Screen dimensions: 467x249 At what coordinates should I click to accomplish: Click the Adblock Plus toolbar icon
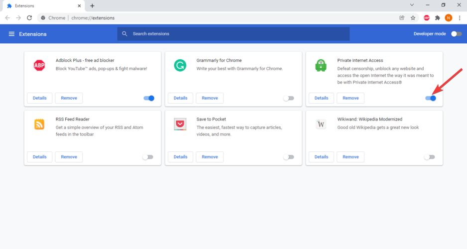tap(427, 18)
